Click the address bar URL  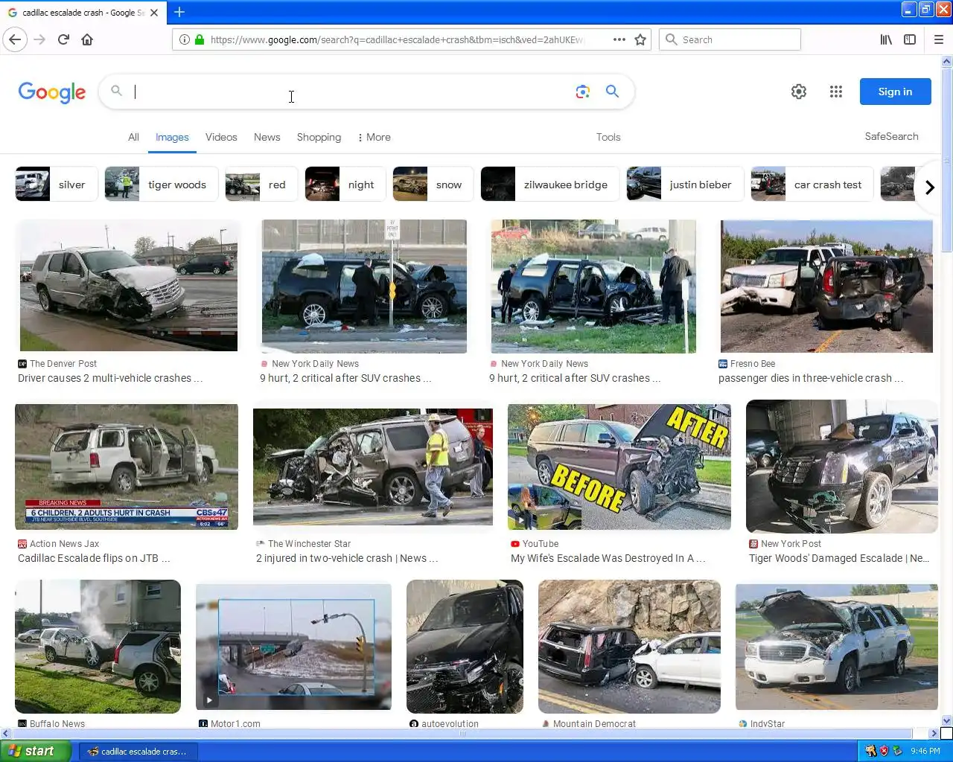click(x=398, y=39)
